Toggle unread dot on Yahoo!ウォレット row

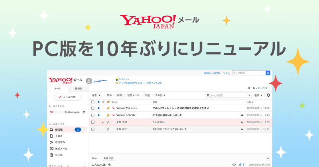(98, 108)
